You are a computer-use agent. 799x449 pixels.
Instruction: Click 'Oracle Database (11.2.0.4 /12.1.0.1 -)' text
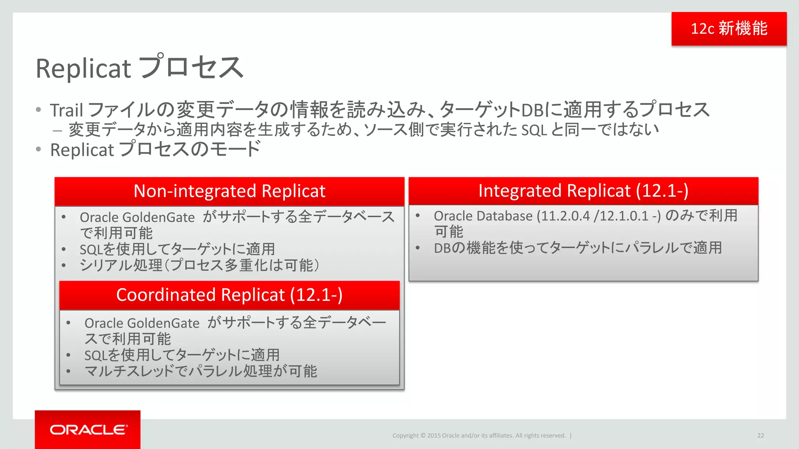(x=547, y=216)
